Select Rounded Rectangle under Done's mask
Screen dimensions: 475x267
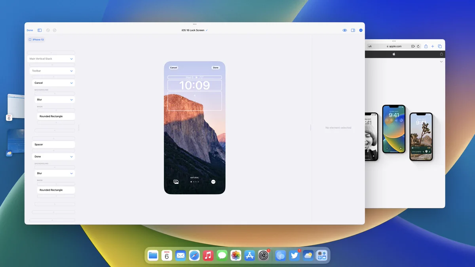(56, 190)
